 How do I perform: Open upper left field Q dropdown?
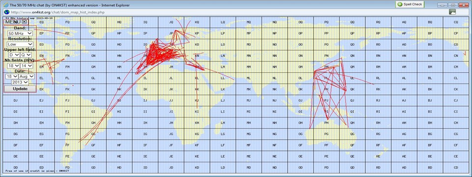26,55
